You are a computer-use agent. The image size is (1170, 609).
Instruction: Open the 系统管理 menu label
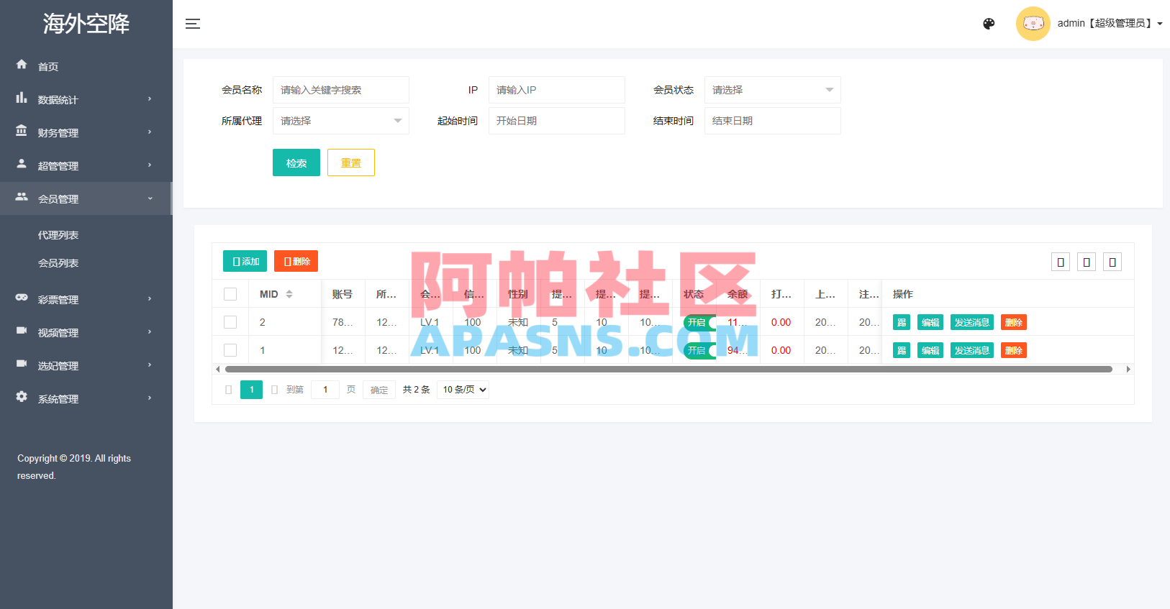(x=58, y=399)
